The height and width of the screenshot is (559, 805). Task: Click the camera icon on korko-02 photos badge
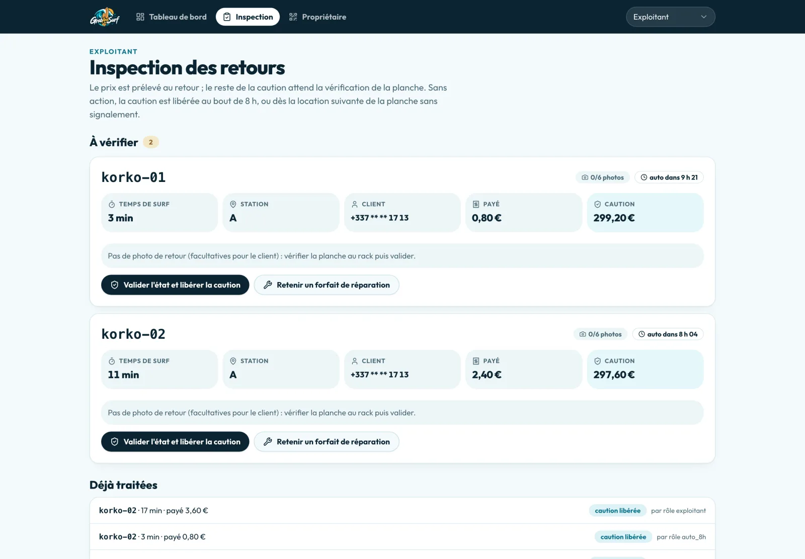click(583, 334)
